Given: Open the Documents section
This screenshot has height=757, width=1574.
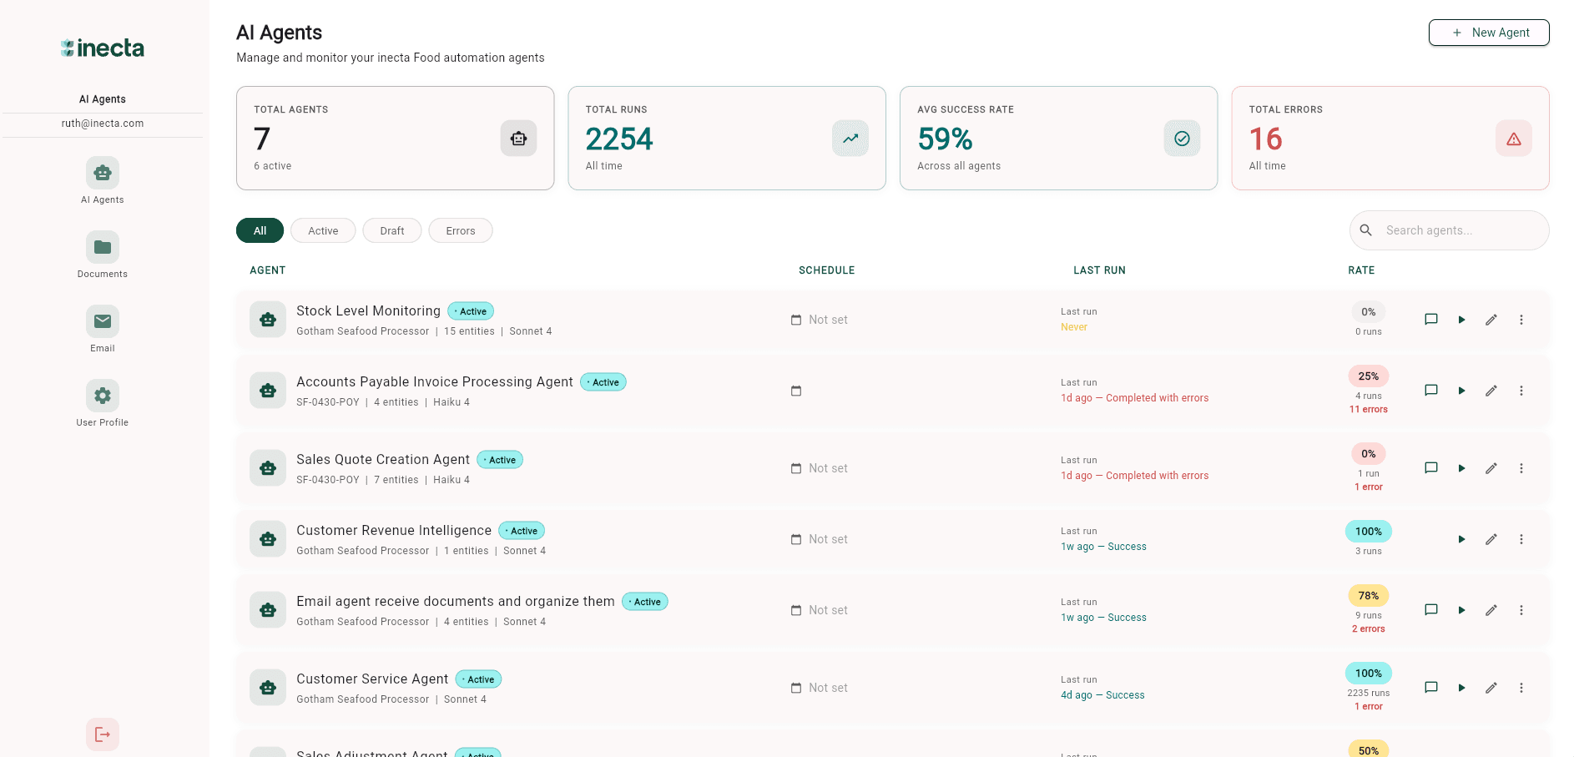Looking at the screenshot, I should tap(103, 255).
